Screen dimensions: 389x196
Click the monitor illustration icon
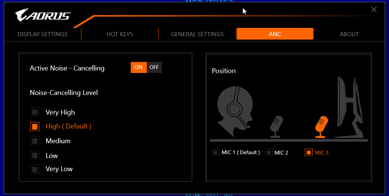[350, 107]
